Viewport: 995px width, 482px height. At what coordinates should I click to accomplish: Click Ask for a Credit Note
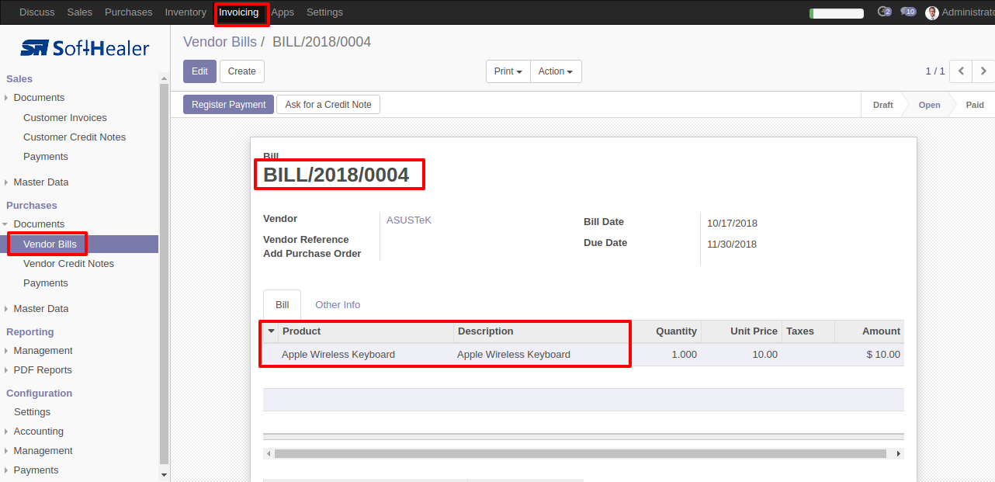point(328,105)
